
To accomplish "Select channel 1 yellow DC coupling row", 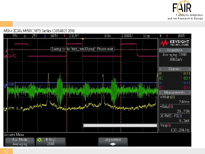I will click(x=175, y=73).
